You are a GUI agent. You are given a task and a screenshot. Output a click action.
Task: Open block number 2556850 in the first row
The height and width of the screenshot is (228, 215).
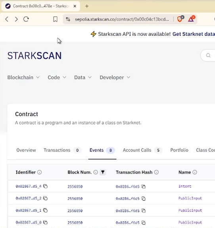tap(75, 186)
